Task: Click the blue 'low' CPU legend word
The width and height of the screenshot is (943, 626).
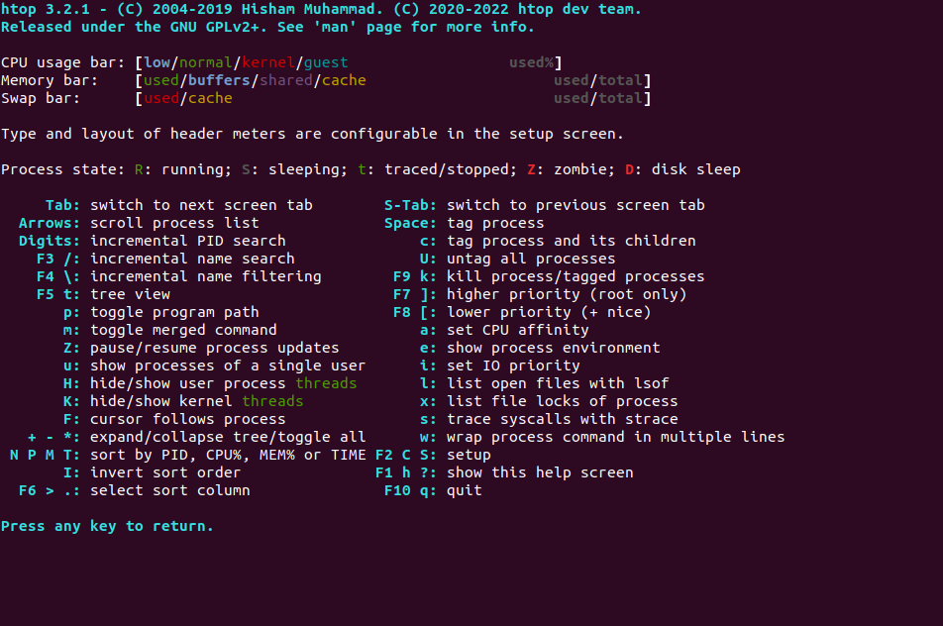Action: pos(157,62)
